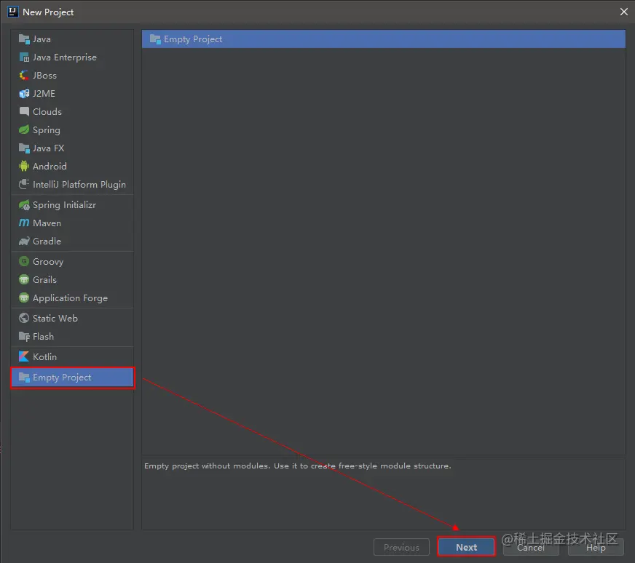Click the Empty Project template folder icon
Screen dimensions: 635x563
[x=155, y=39]
